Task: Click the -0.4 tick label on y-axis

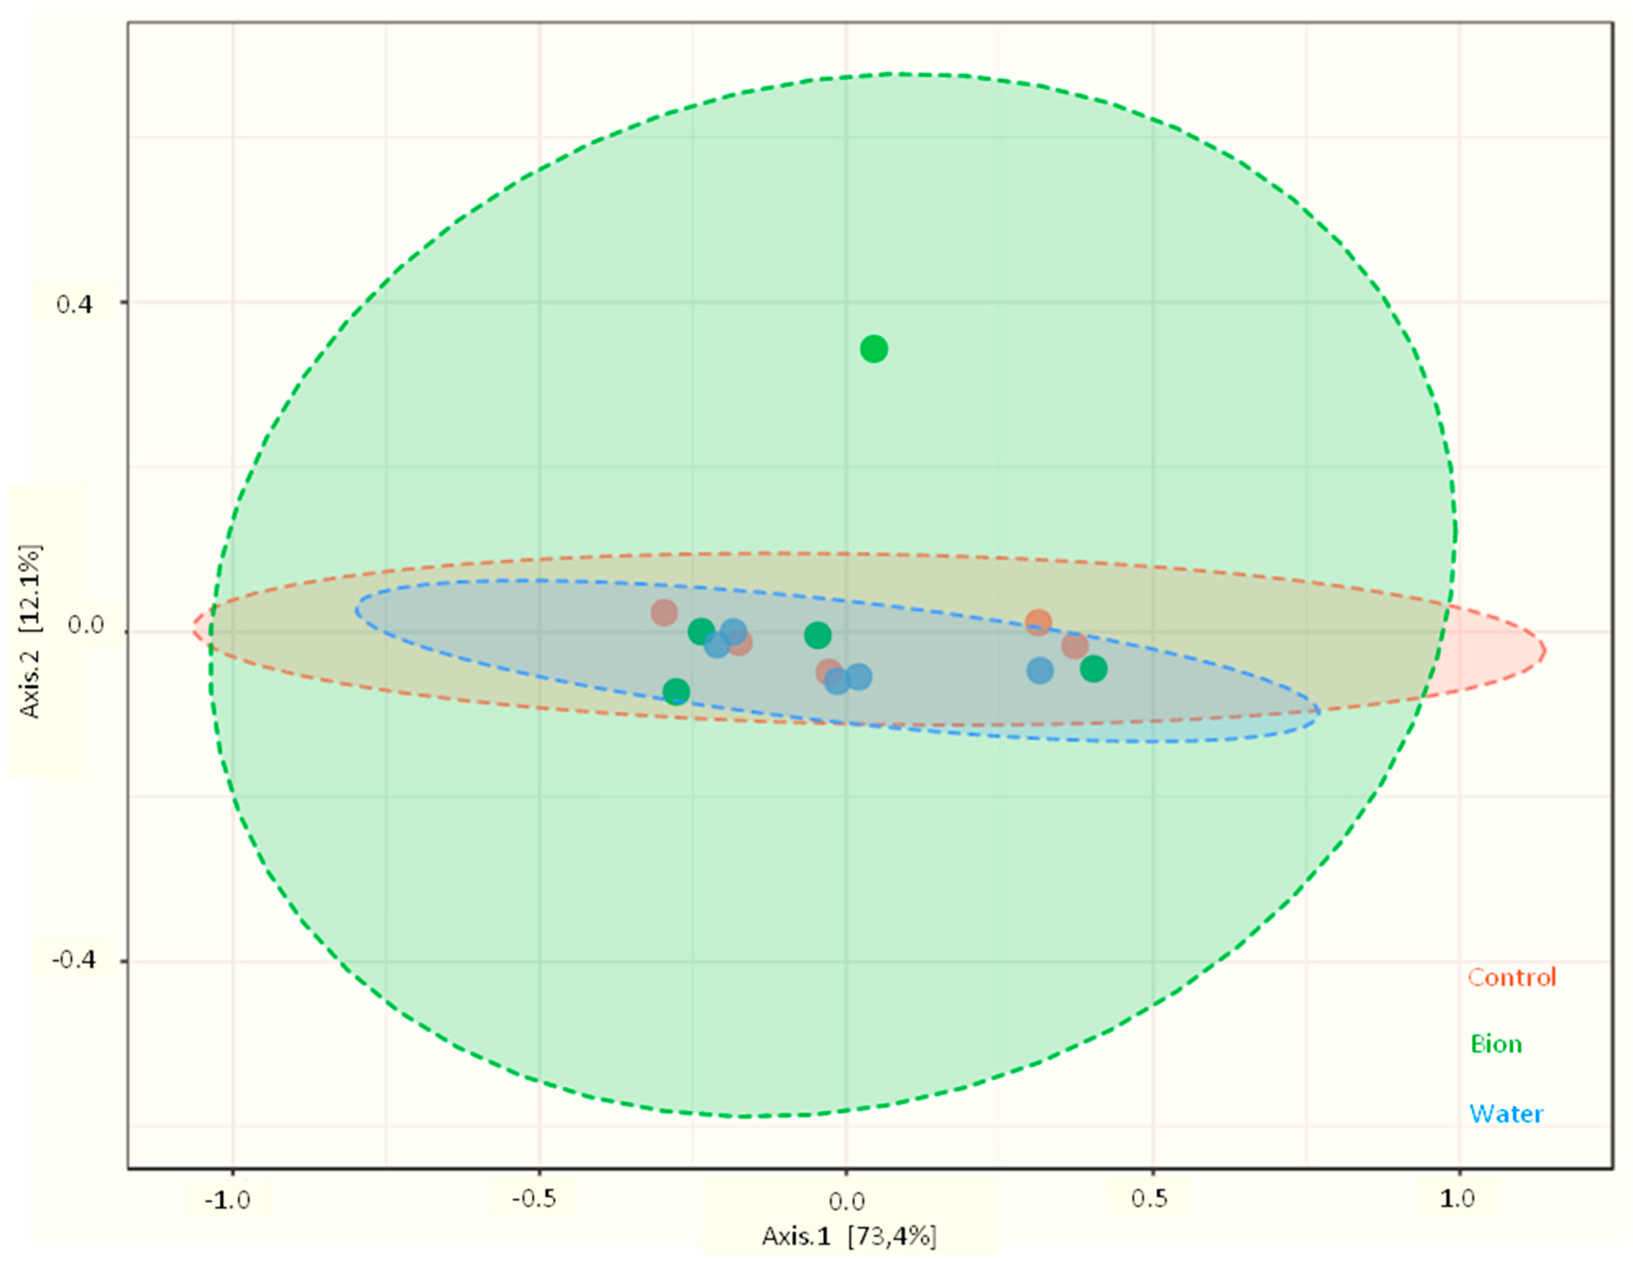Action: click(74, 959)
